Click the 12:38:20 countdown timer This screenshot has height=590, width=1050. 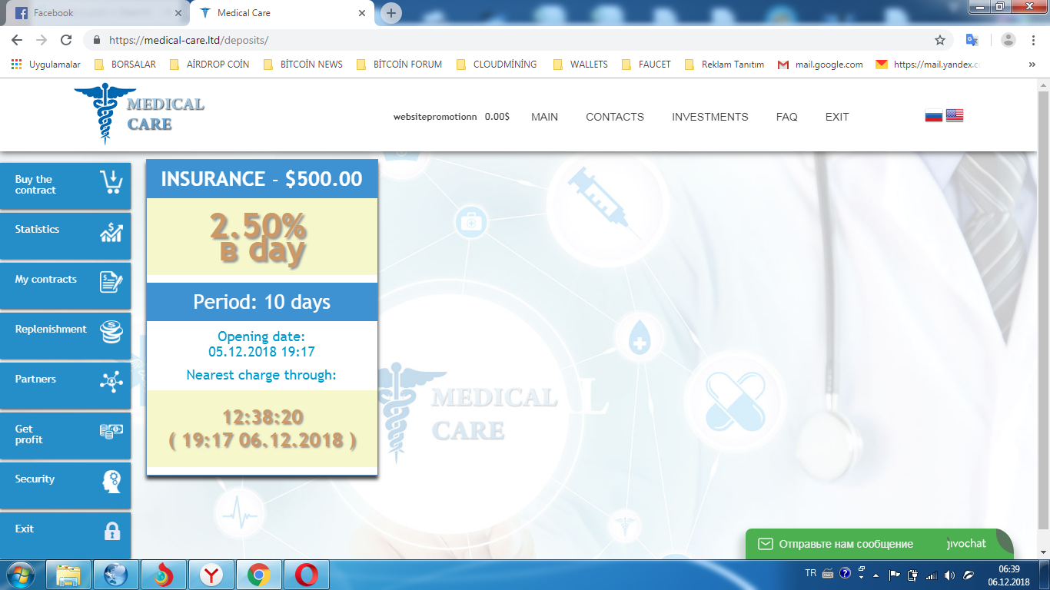(262, 417)
